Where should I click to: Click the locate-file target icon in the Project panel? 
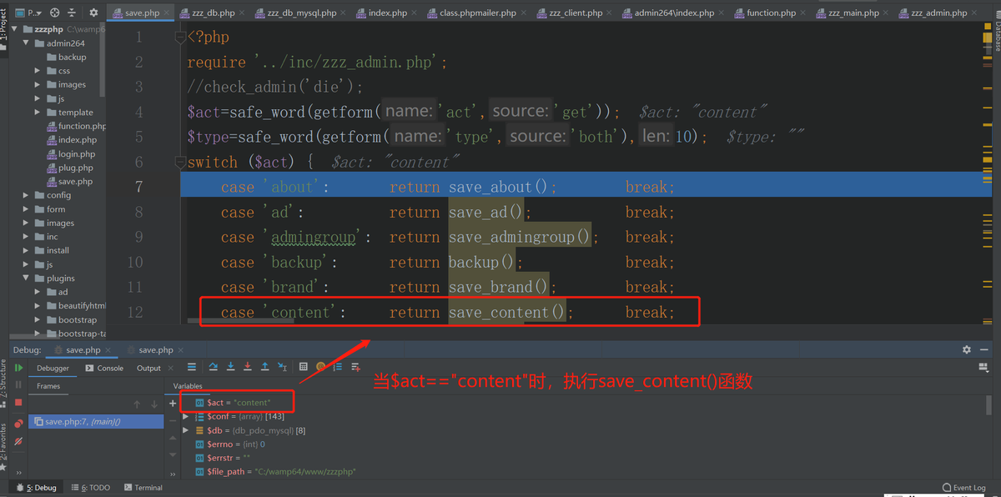tap(55, 13)
